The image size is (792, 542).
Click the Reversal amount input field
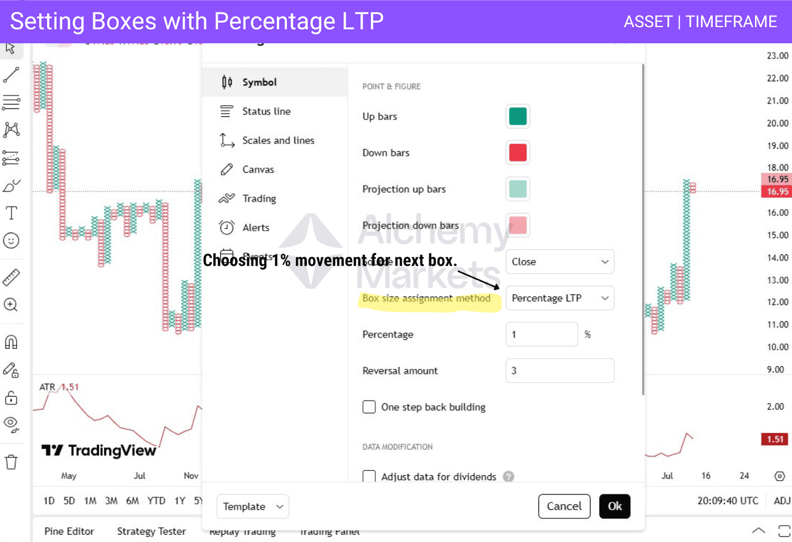pyautogui.click(x=559, y=371)
